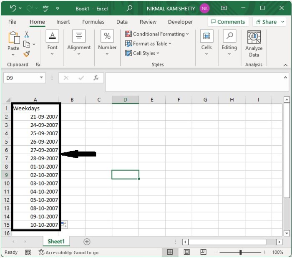Select cell with date 21-09-2007
This screenshot has width=292, height=258.
click(x=35, y=117)
